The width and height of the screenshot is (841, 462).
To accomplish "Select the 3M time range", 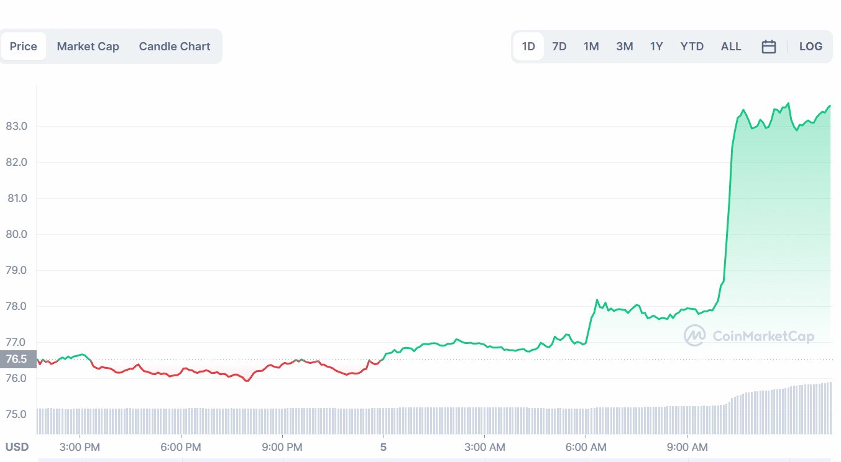I will coord(625,47).
